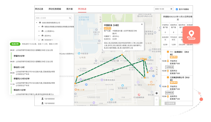The image size is (211, 122).
Task: Focus the 搜索人员名称 search field
Action: tap(52, 18)
